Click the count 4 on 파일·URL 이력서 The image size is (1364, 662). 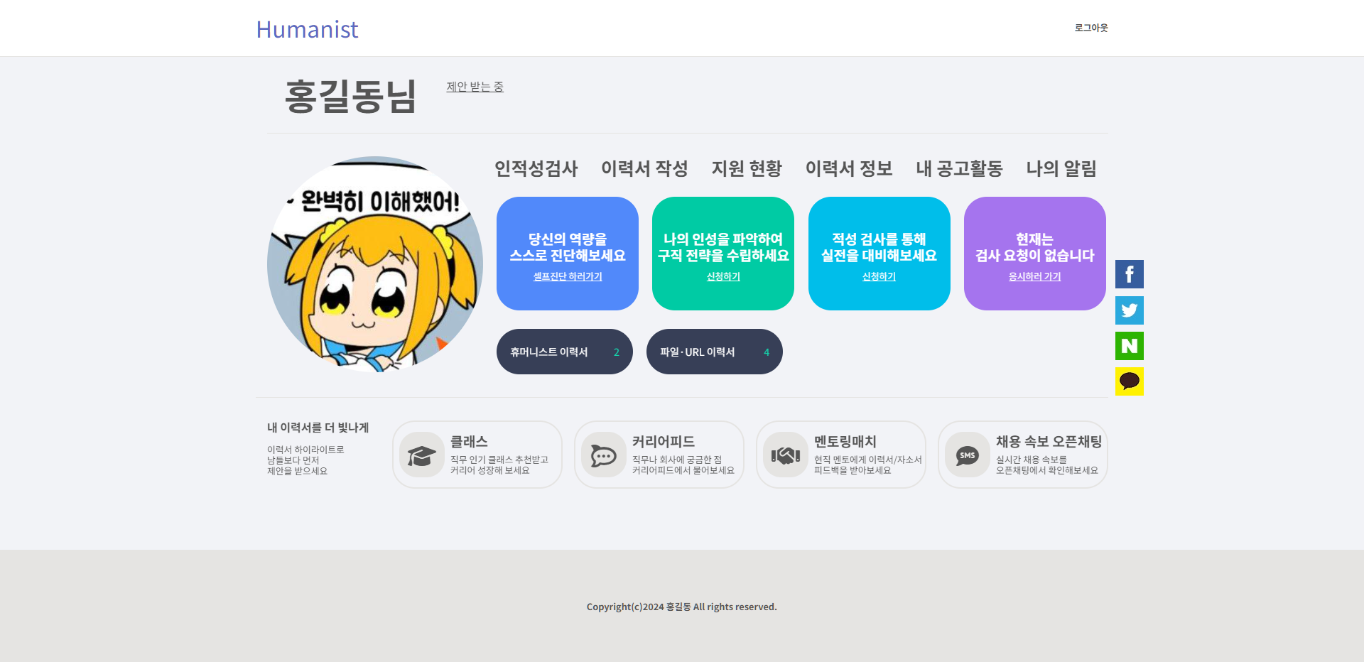(x=767, y=352)
